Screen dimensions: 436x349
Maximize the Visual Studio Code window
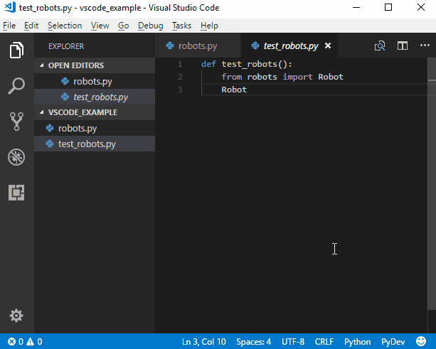pos(388,8)
